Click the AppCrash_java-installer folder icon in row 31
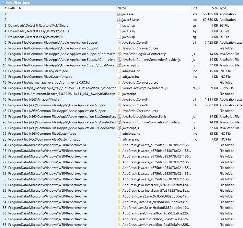 [119, 185]
